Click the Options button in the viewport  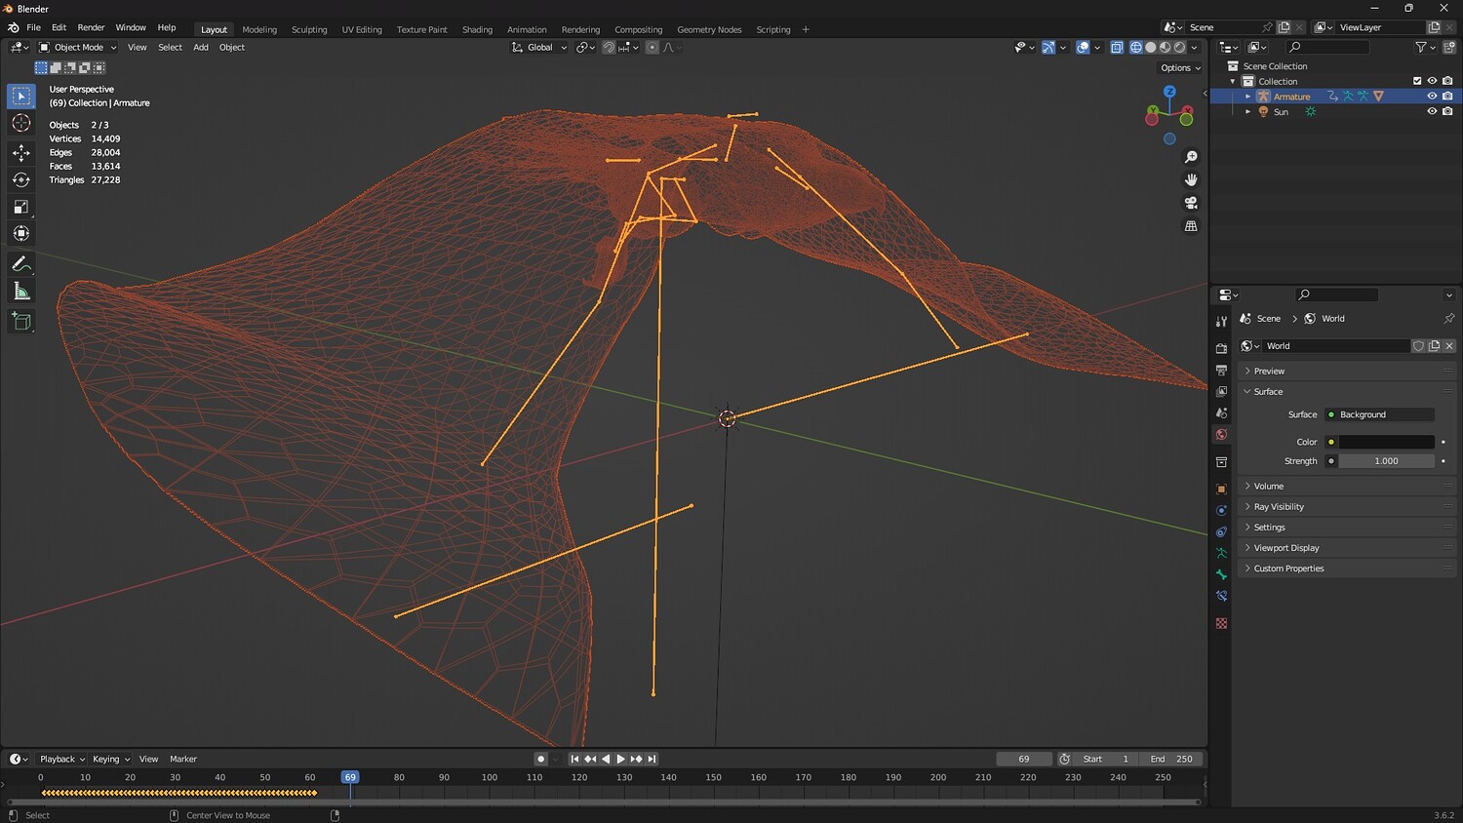[x=1180, y=68]
